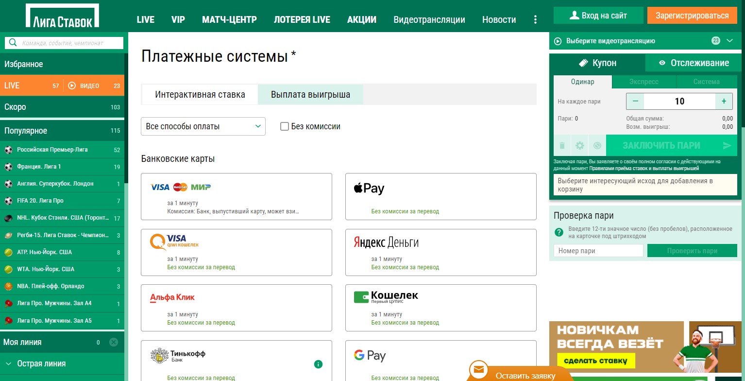The image size is (745, 381).
Task: Open the Популярное section
Action: coord(62,131)
